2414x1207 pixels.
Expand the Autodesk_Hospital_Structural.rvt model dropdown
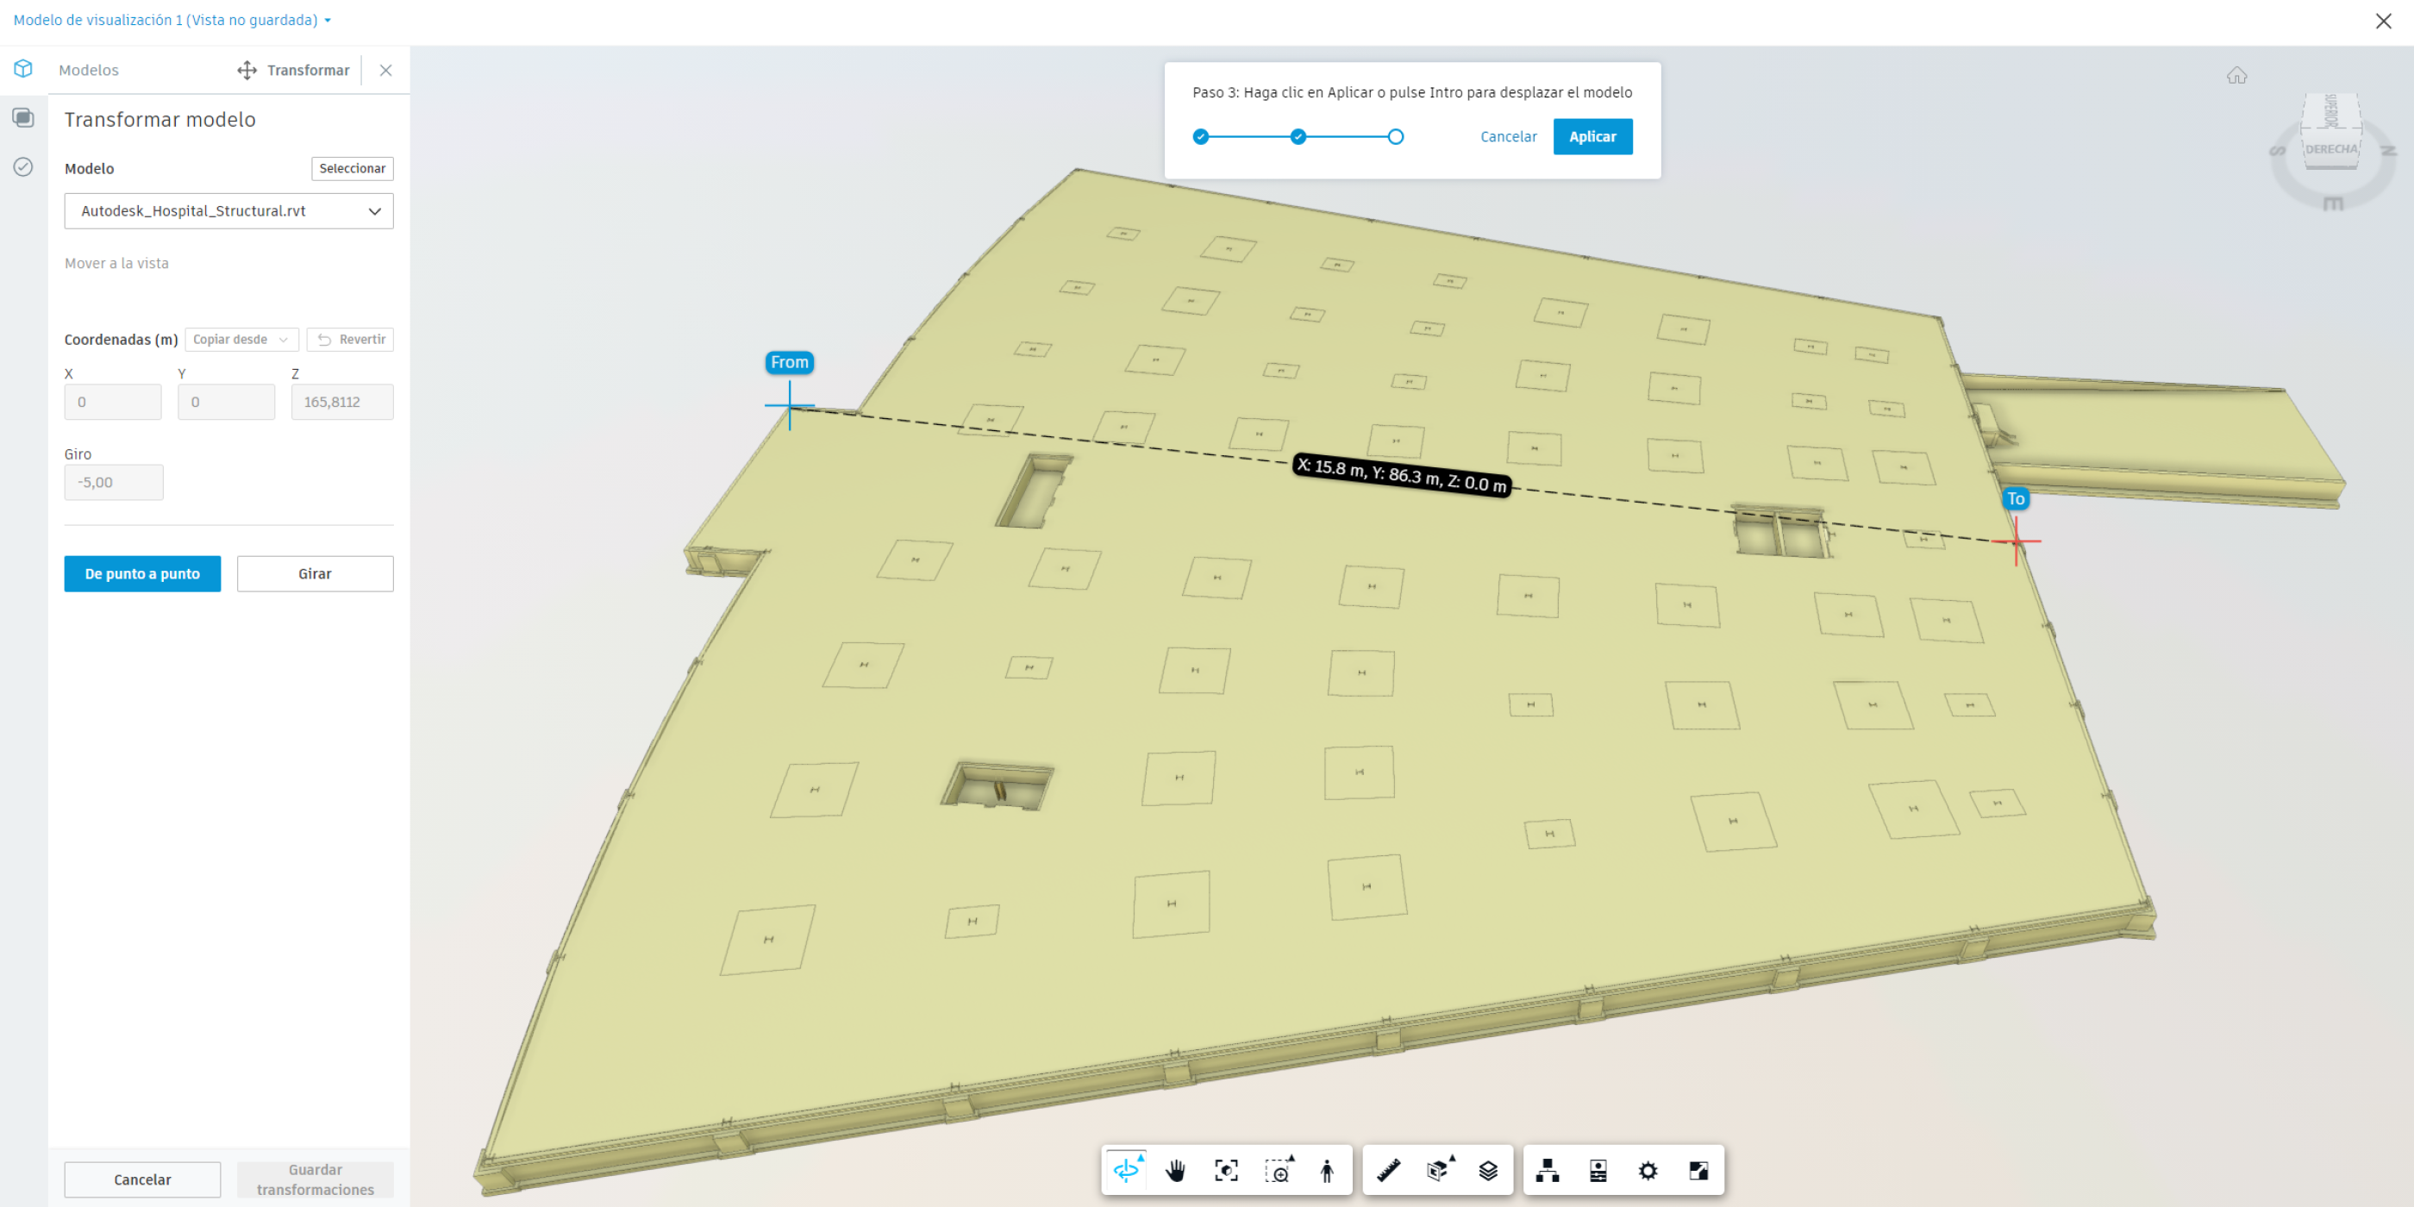tap(228, 211)
